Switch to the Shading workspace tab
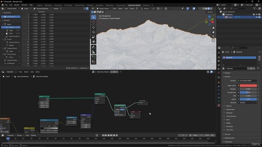 [90, 5]
